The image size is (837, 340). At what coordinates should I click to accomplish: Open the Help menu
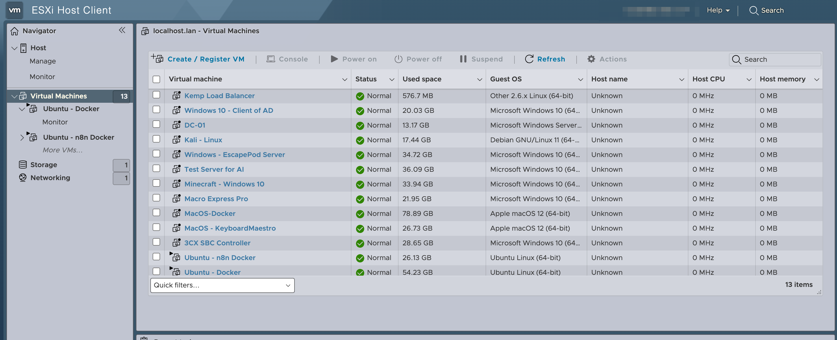pos(717,10)
